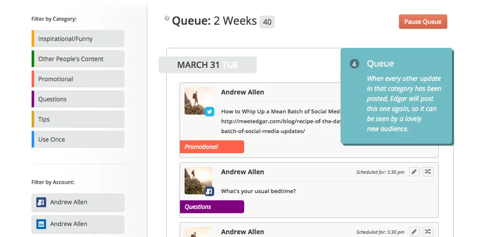Click the Twitter badge on first post avatar

coord(209,112)
